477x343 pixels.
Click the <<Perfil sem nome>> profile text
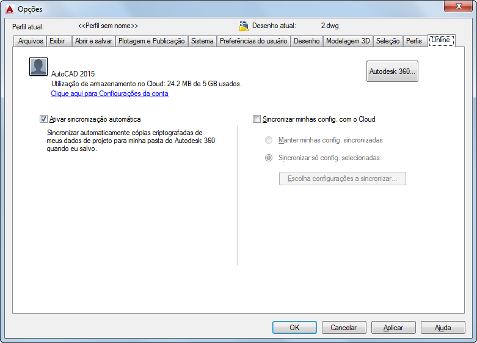click(108, 26)
